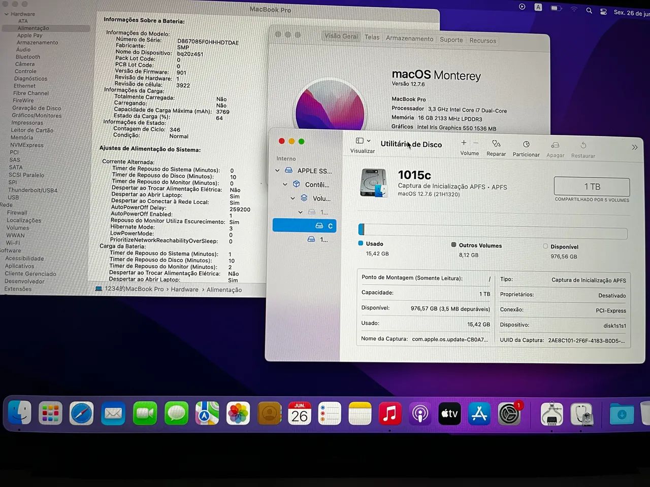Viewport: 650px width, 487px height.
Task: Open Photos from the Dock
Action: 238,414
